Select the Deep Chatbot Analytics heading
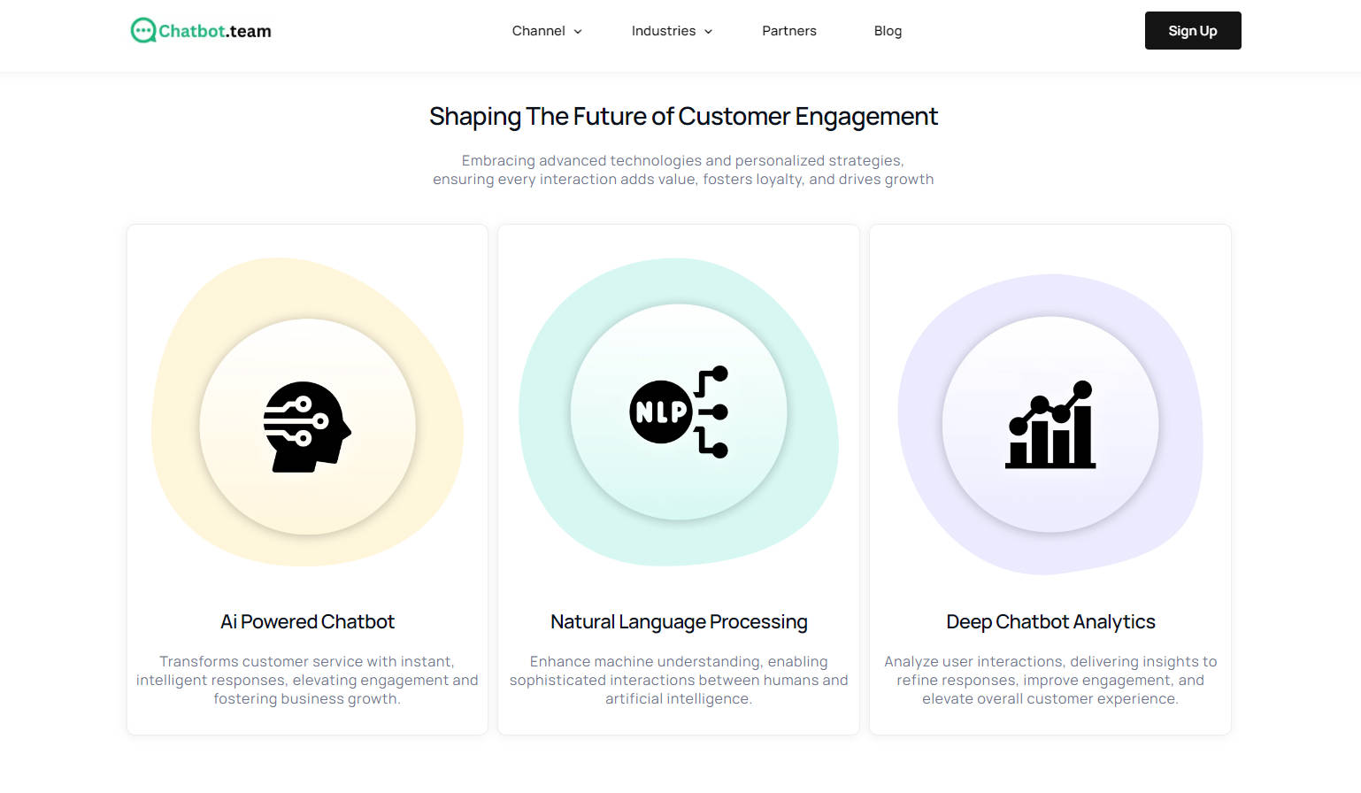 (1050, 621)
